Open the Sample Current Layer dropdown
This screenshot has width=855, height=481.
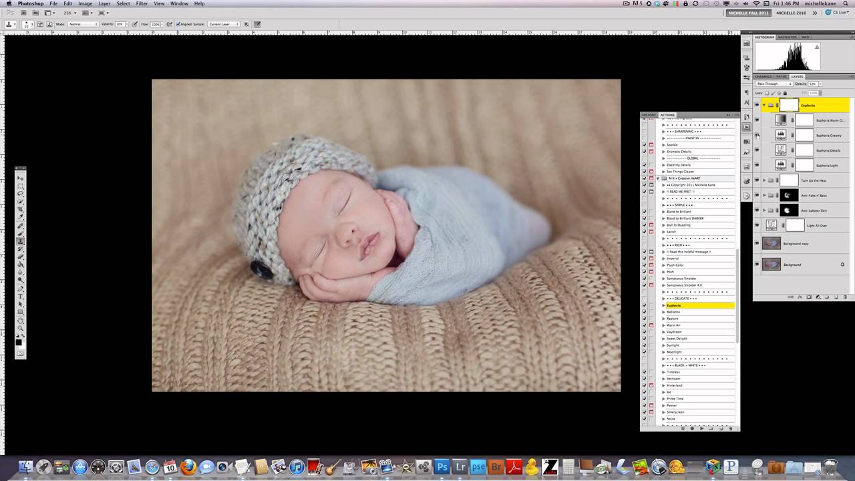click(224, 24)
